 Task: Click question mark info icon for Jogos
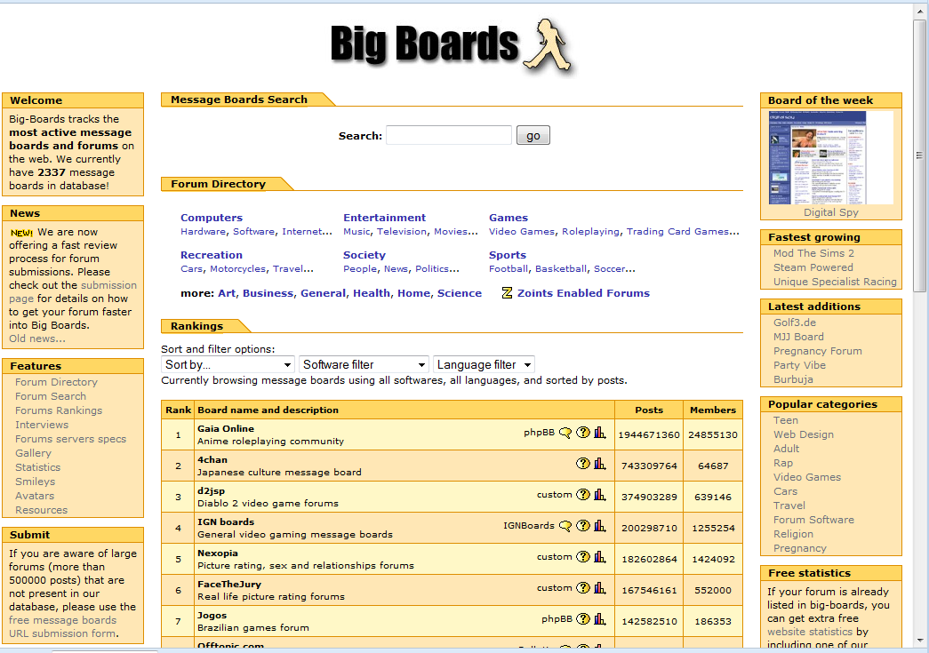583,619
